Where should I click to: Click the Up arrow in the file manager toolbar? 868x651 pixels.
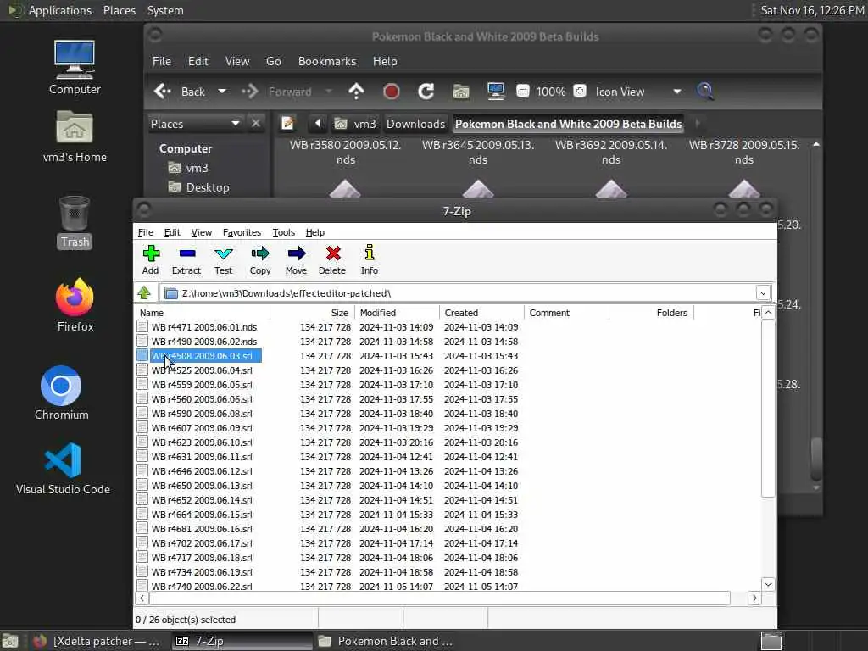(357, 92)
